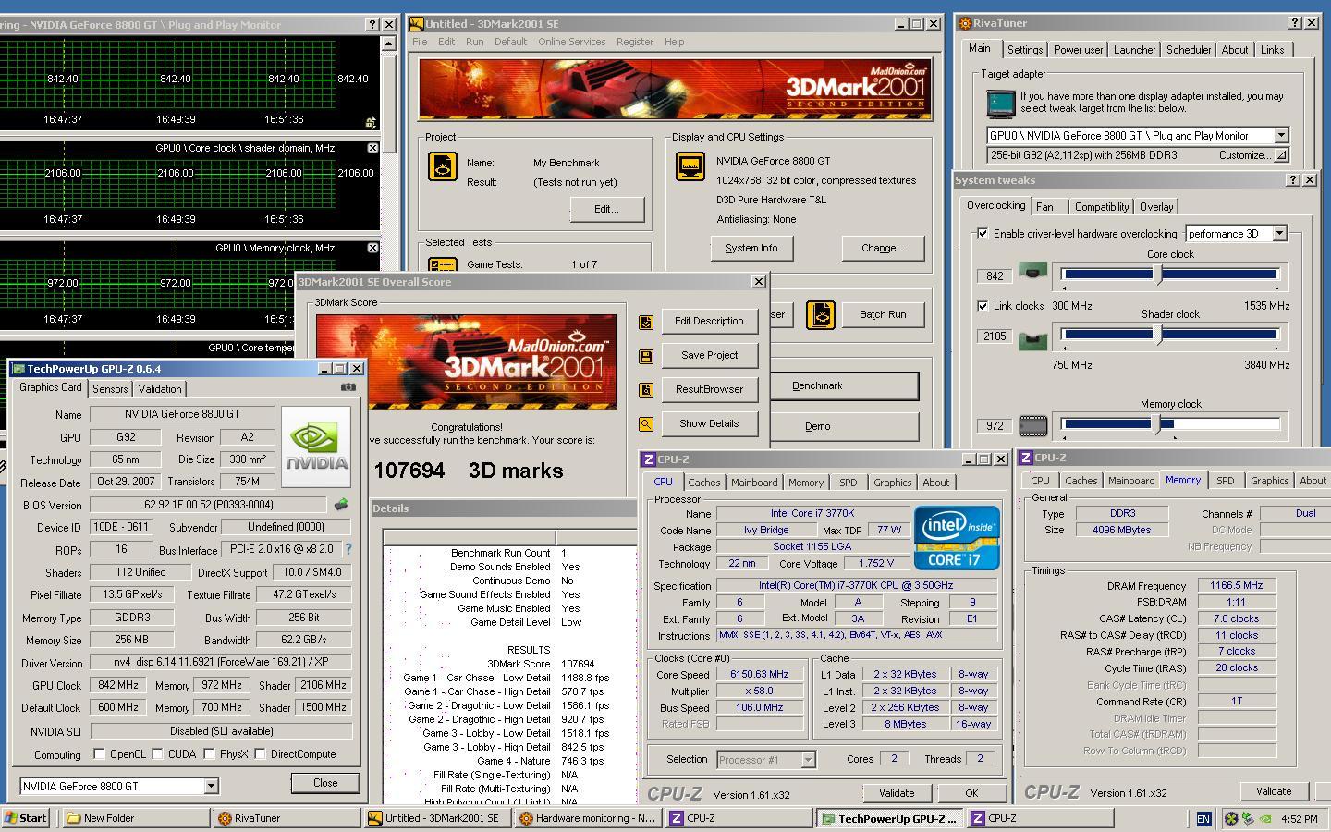Click the NVIDIA logo in GPU-Z
This screenshot has width=1331, height=832.
(x=316, y=447)
